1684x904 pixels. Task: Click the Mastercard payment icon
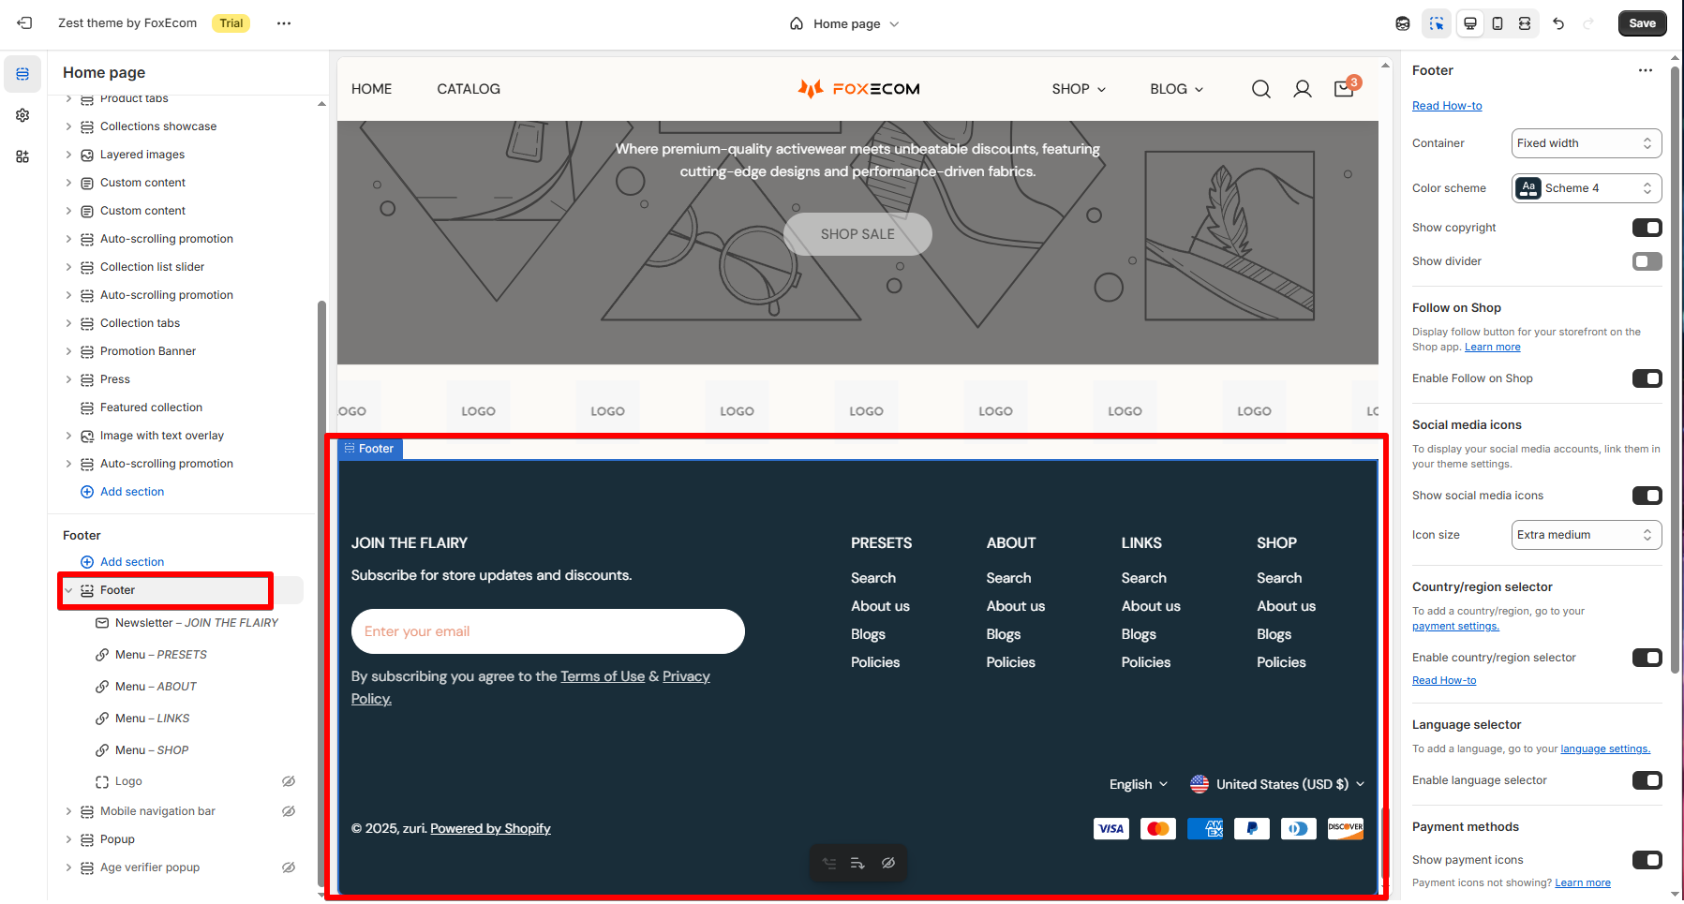coord(1158,828)
